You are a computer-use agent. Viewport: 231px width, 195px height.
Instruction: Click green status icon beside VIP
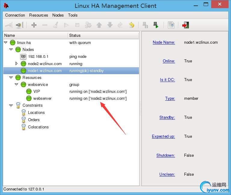pyautogui.click(x=29, y=91)
